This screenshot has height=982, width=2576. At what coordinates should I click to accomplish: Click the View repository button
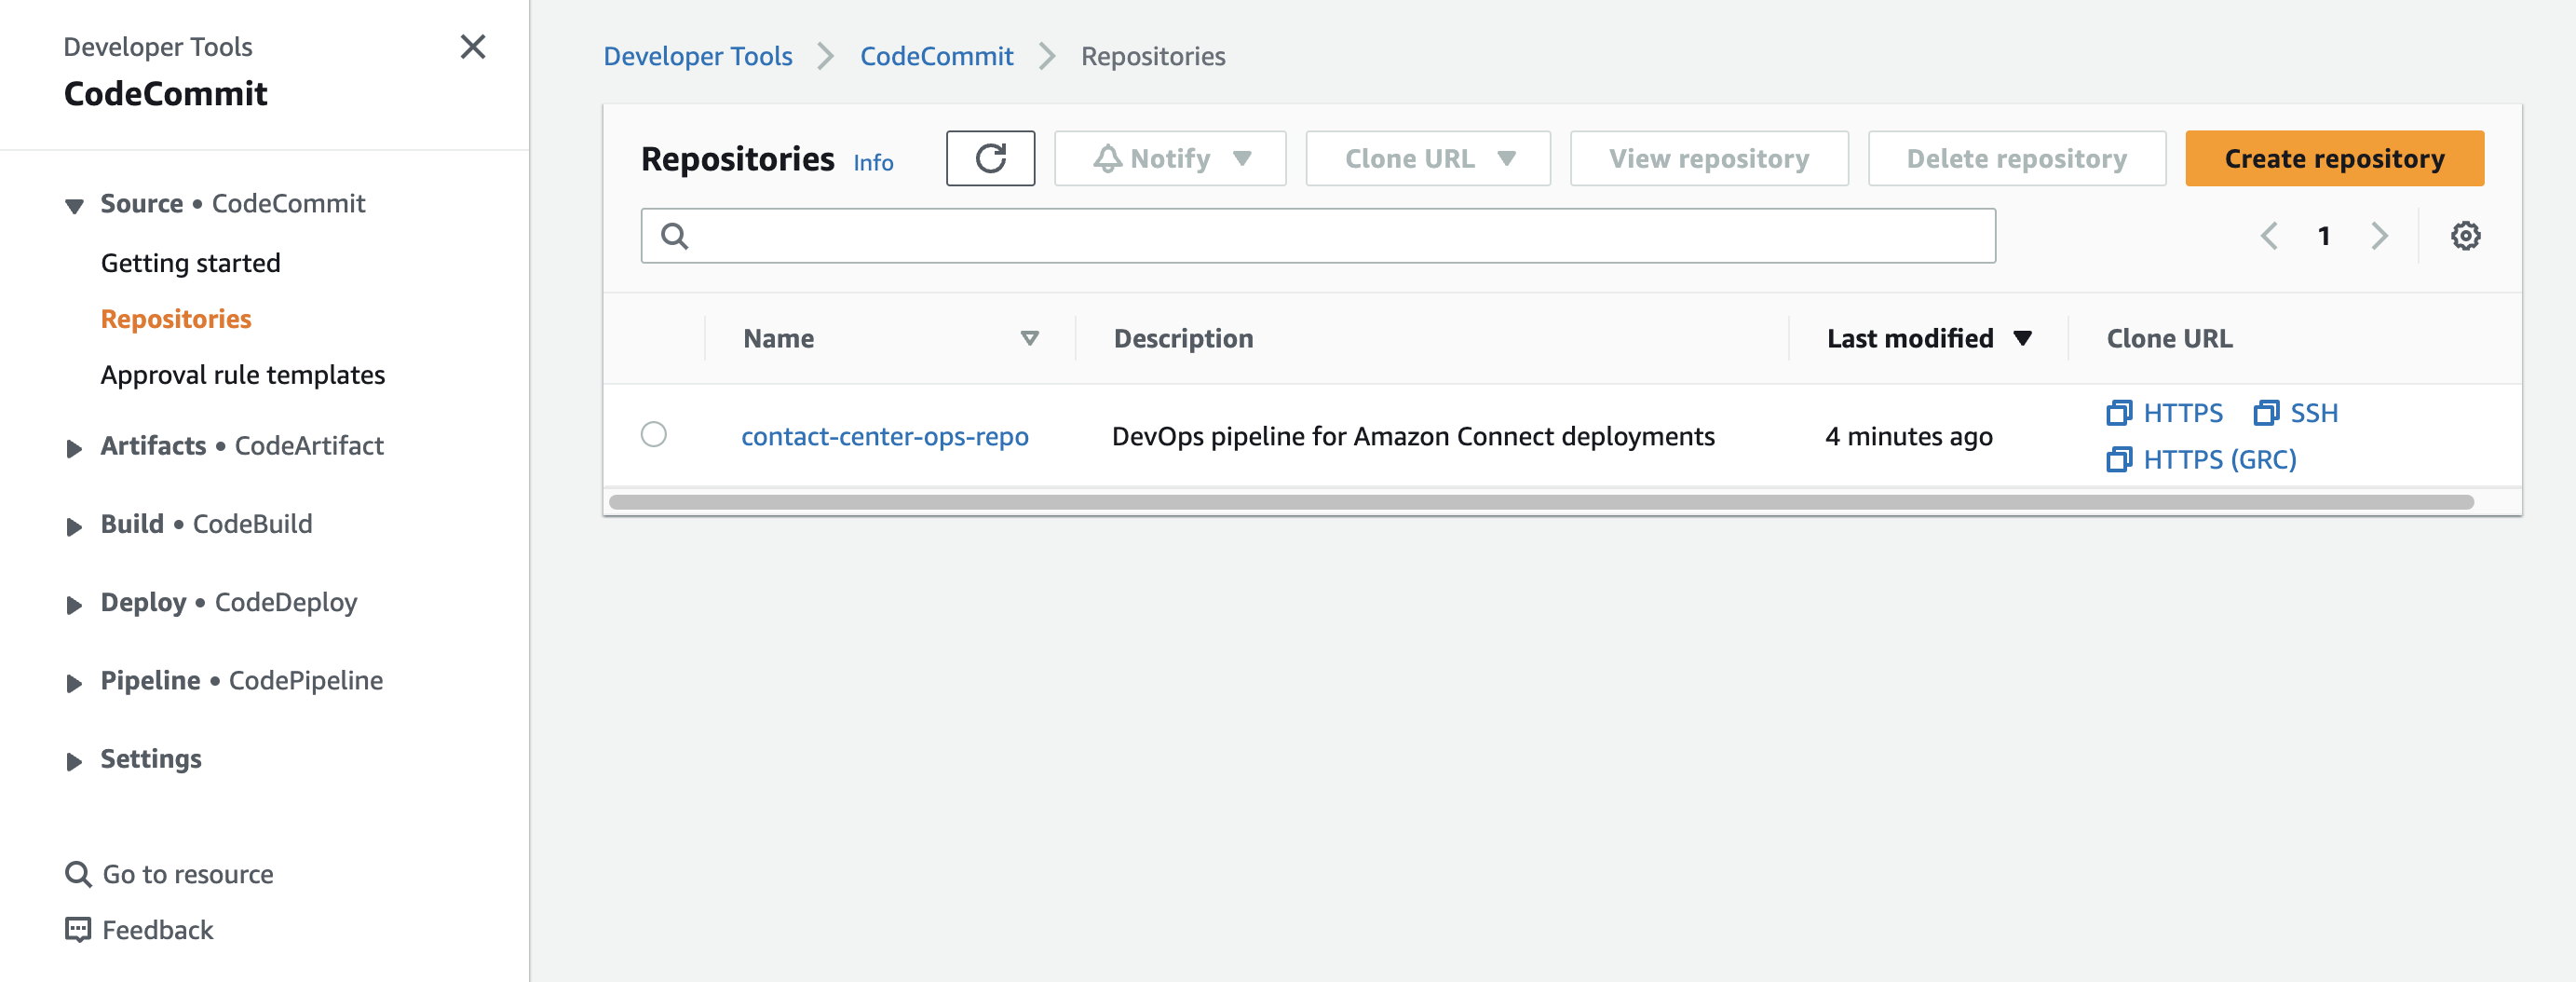(1709, 158)
